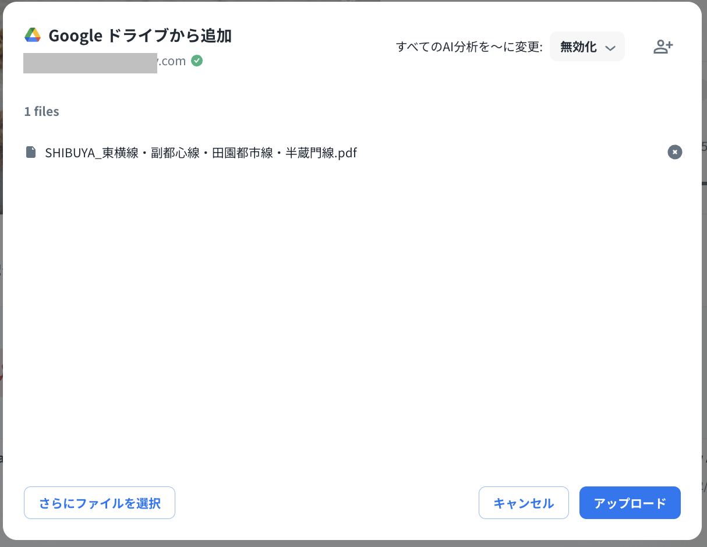Click the connected account email address
This screenshot has height=547, width=707.
click(105, 61)
